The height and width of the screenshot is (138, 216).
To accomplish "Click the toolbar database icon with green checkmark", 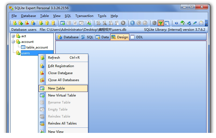I will point(47,23).
